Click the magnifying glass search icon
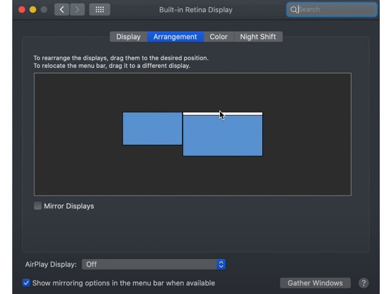 (x=294, y=10)
